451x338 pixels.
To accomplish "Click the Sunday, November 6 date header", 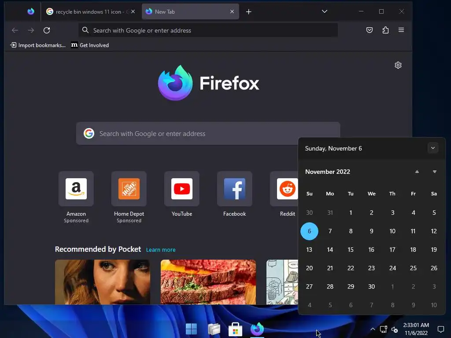I will tap(333, 148).
